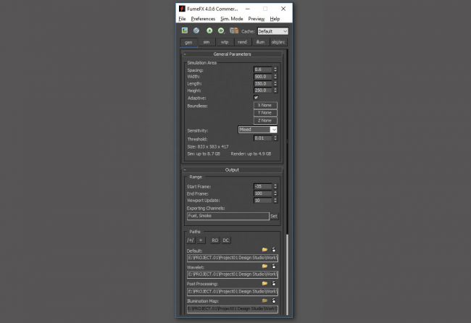
Task: Open the Sensitivity dropdown showing Mixed
Action: point(258,130)
